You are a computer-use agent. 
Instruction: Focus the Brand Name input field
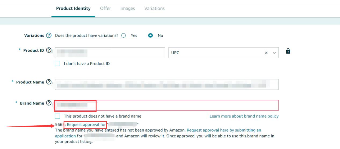point(167,105)
